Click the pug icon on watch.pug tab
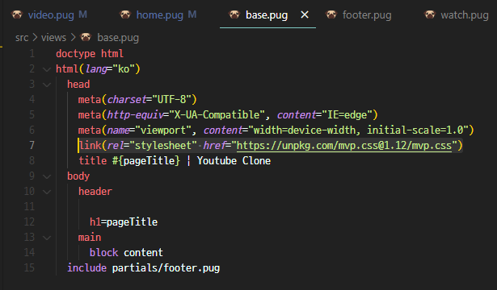497x290 pixels. (430, 14)
